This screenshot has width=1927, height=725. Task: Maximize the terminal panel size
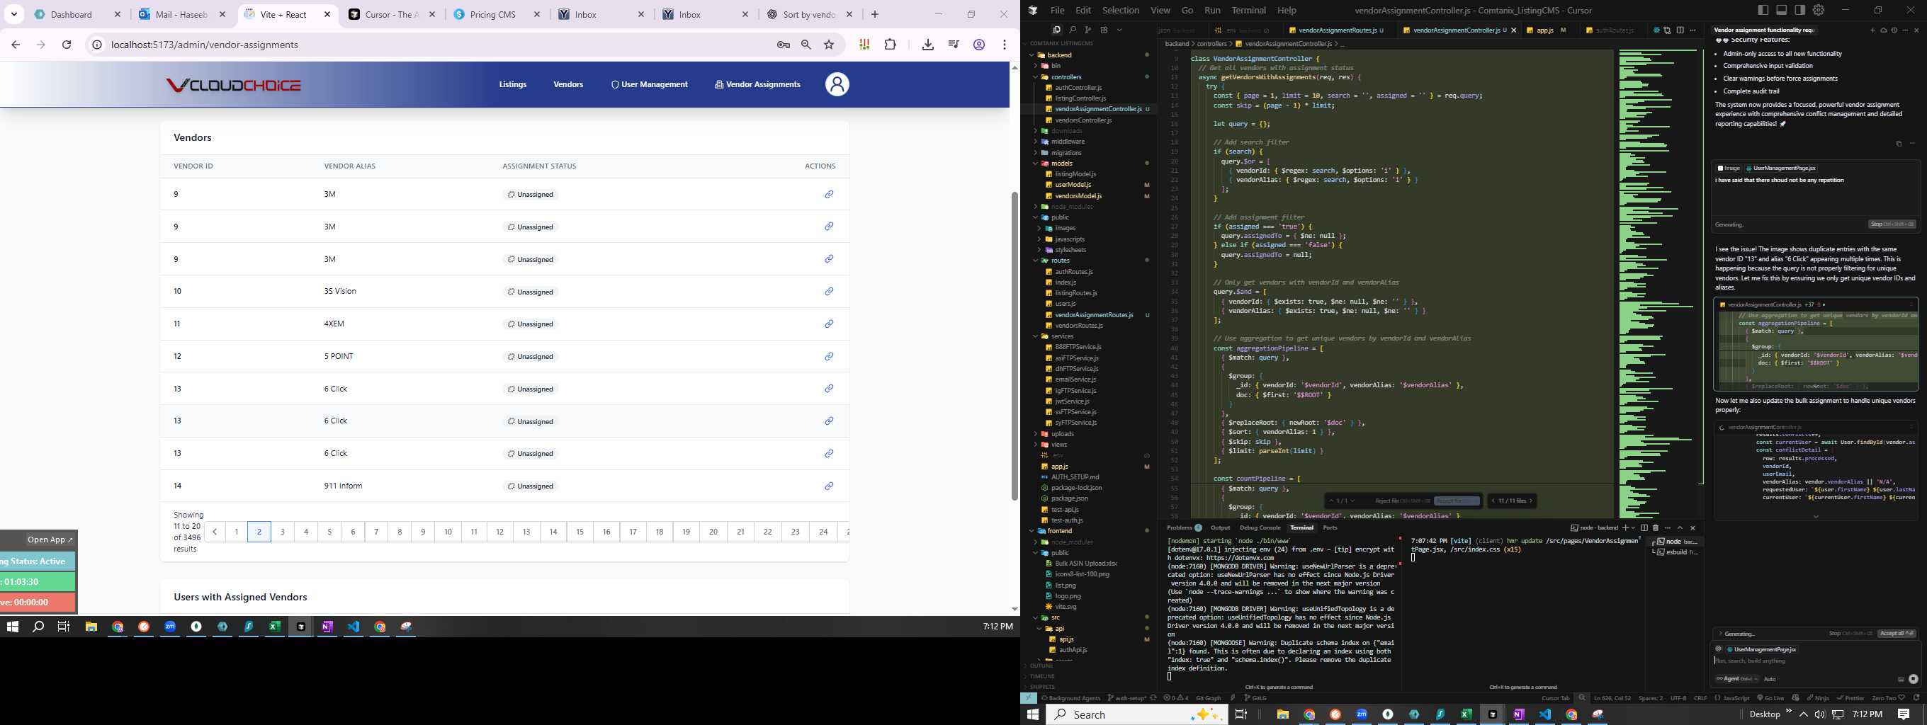coord(1680,527)
